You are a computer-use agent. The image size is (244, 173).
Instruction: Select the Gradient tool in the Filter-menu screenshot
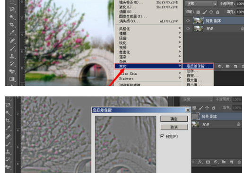12,79
